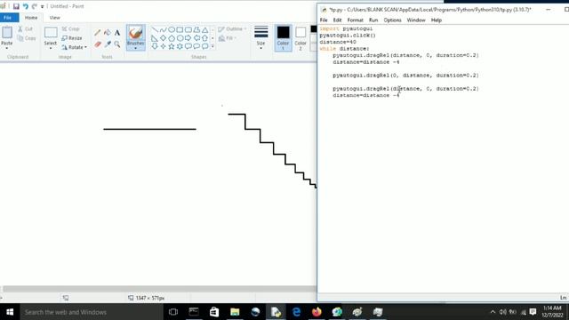Choose the Oval shape in Shapes gallery
569x320 pixels.
(x=172, y=29)
